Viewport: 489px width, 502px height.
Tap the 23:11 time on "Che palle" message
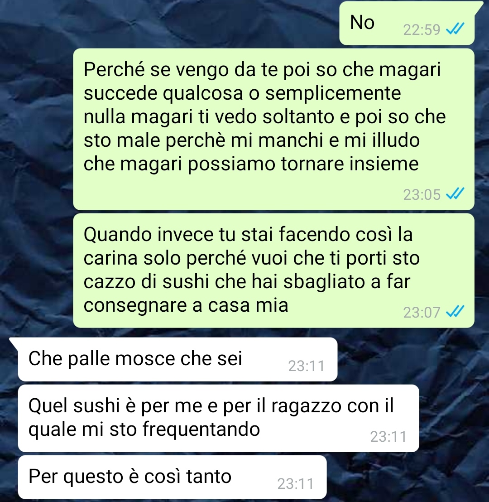306,366
